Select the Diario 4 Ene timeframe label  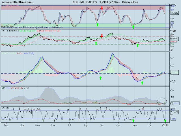[130, 2]
